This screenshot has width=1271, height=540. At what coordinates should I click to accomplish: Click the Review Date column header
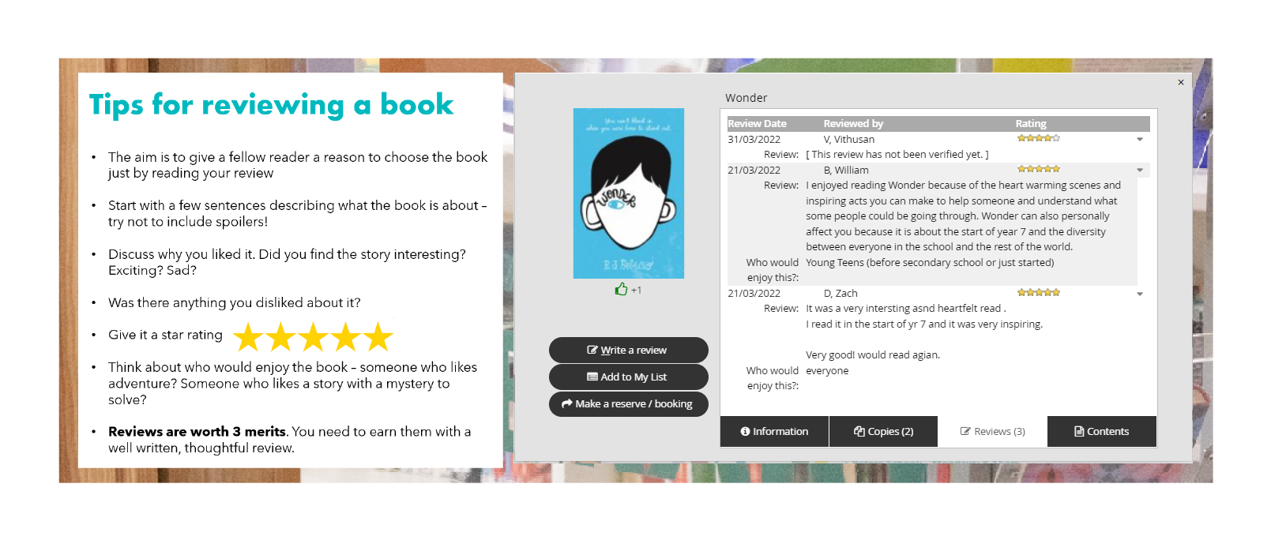[757, 124]
